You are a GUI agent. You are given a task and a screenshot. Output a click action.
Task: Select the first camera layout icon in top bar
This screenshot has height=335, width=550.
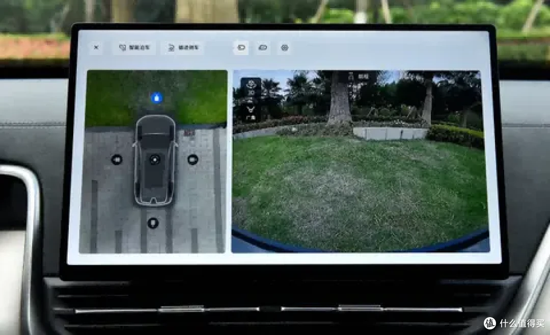(x=241, y=47)
